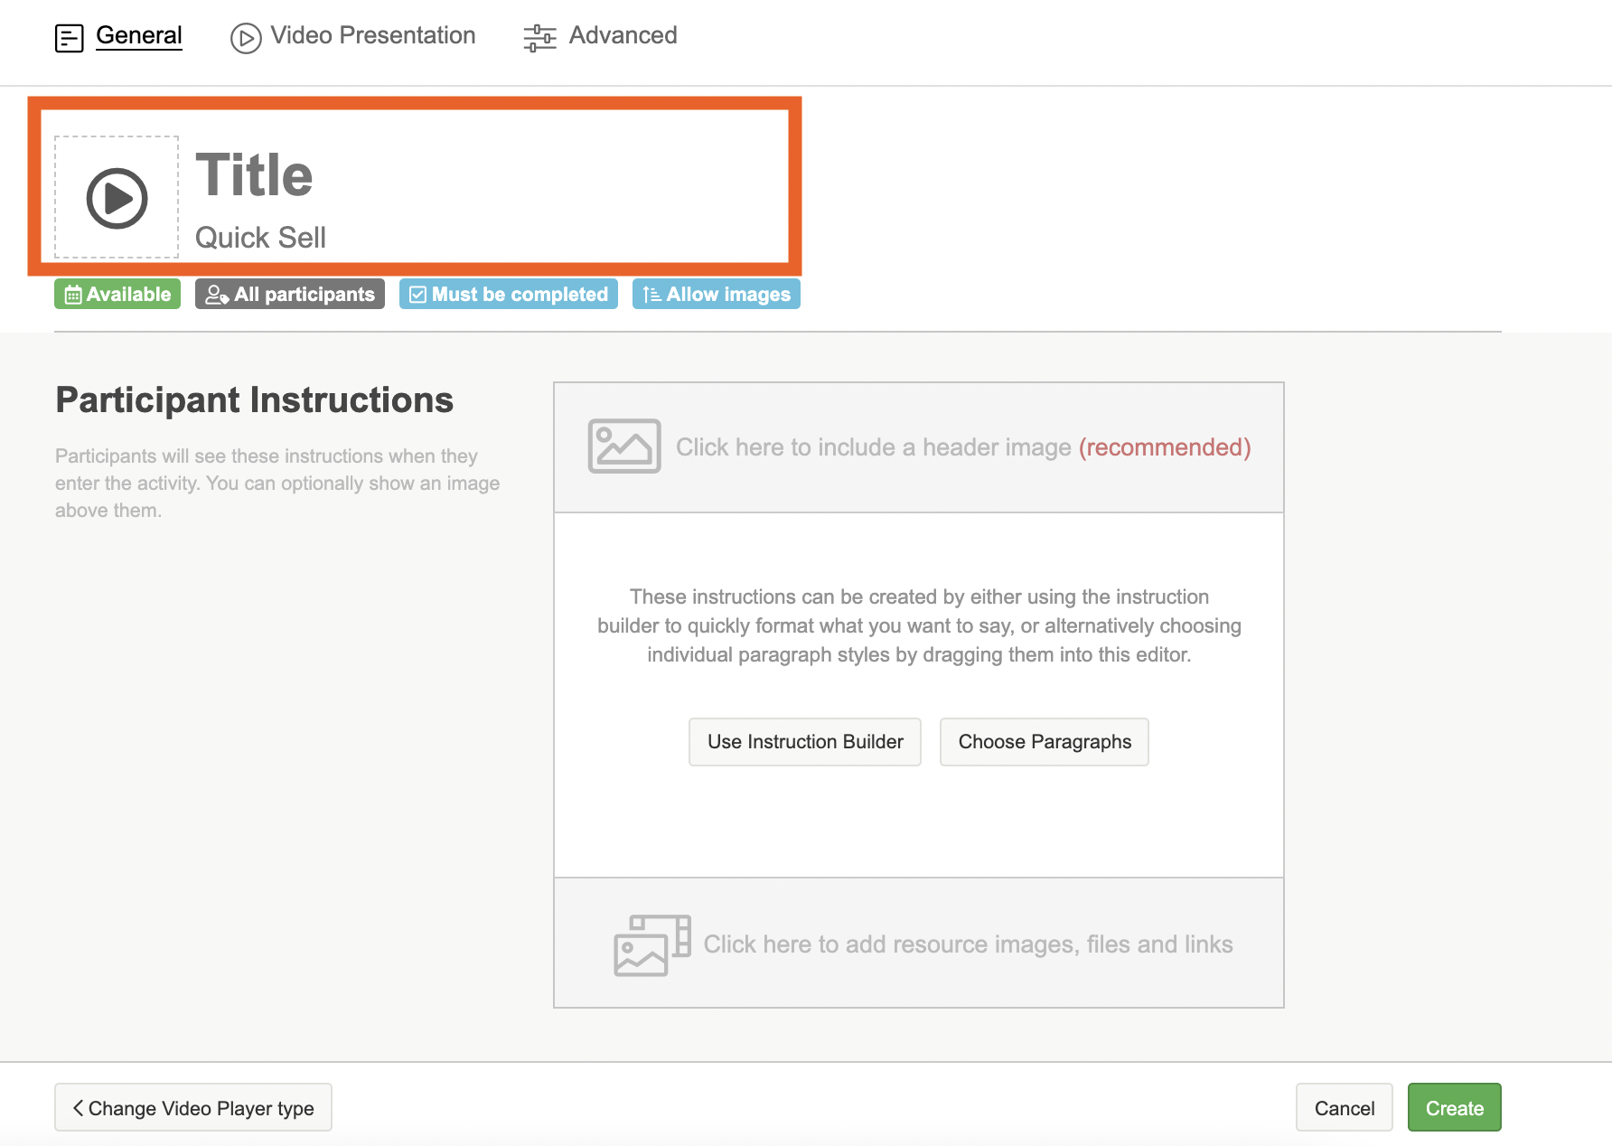Click the sort icon on Allow images
Viewport: 1612px width, 1146px height.
click(x=651, y=295)
